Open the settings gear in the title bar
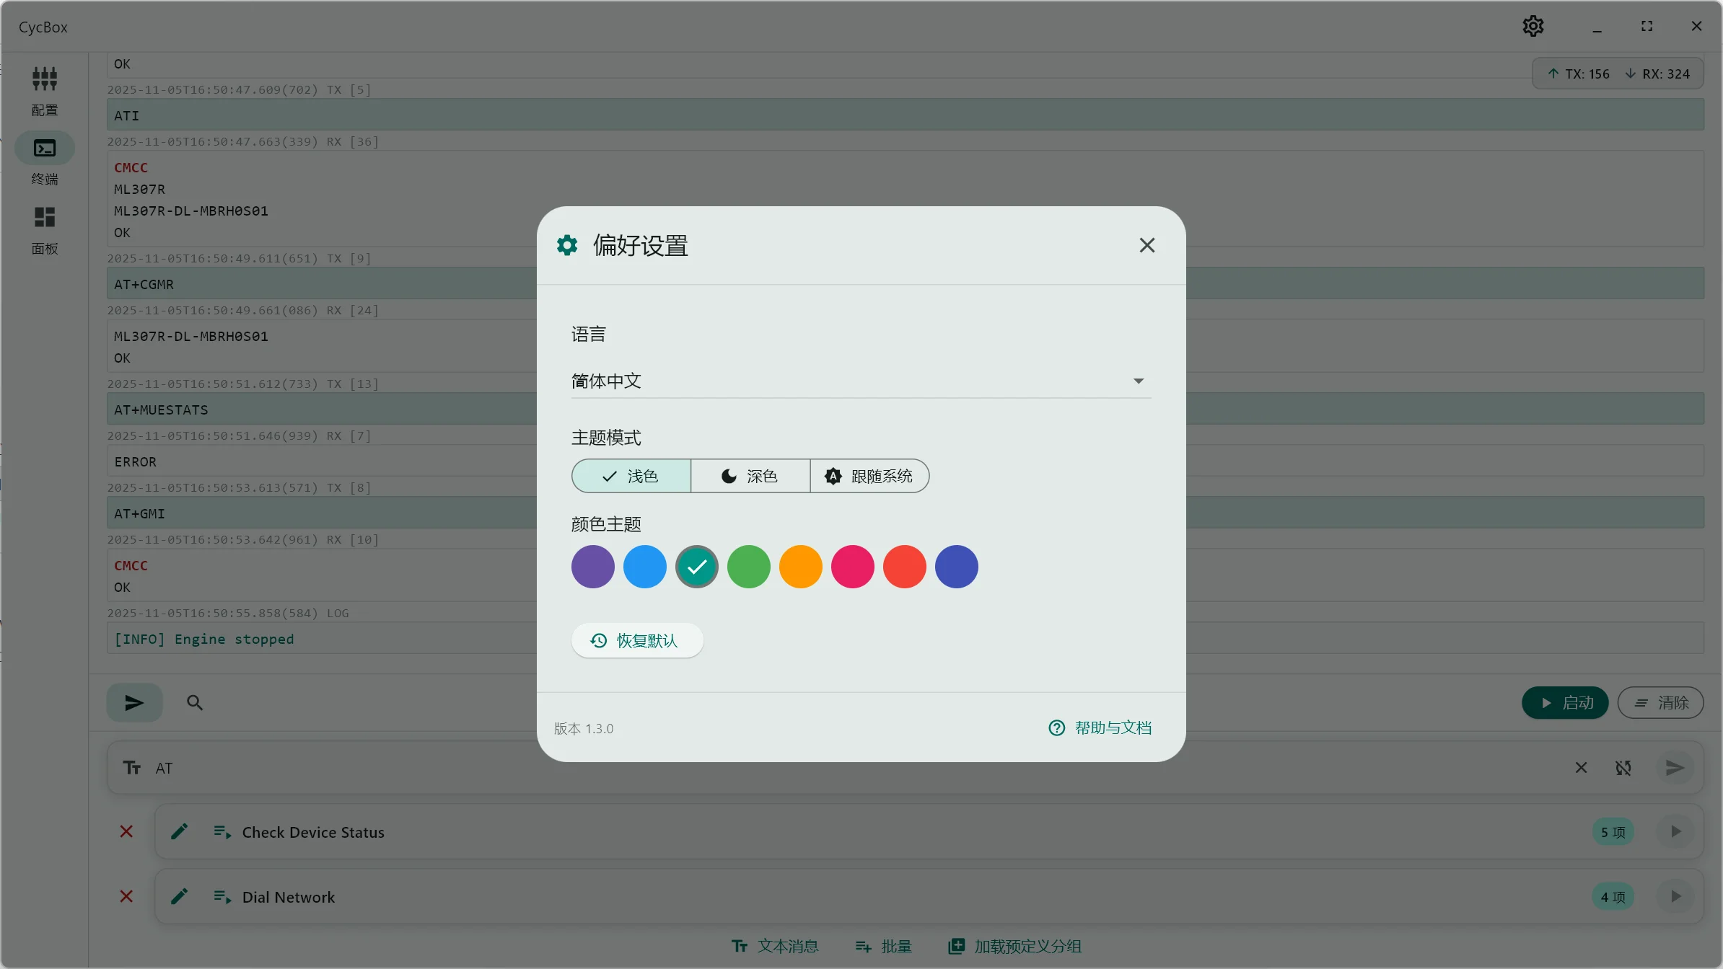The width and height of the screenshot is (1723, 969). click(x=1533, y=27)
